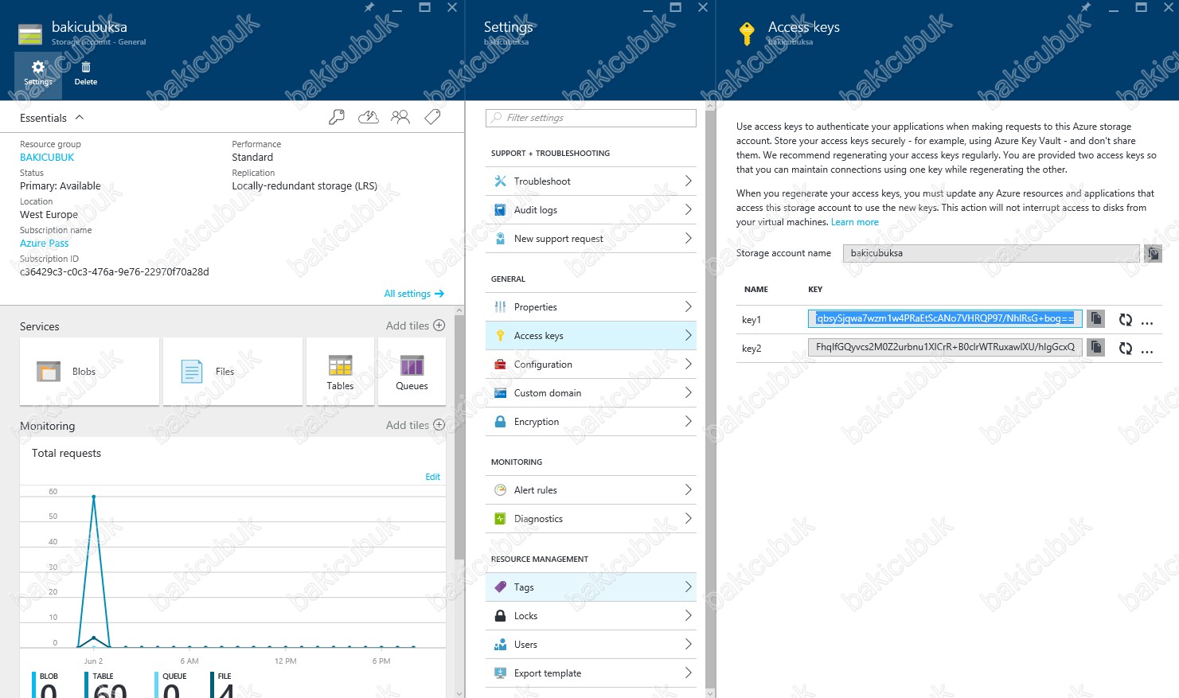The height and width of the screenshot is (698, 1179).
Task: Click the All settings link
Action: coord(414,294)
